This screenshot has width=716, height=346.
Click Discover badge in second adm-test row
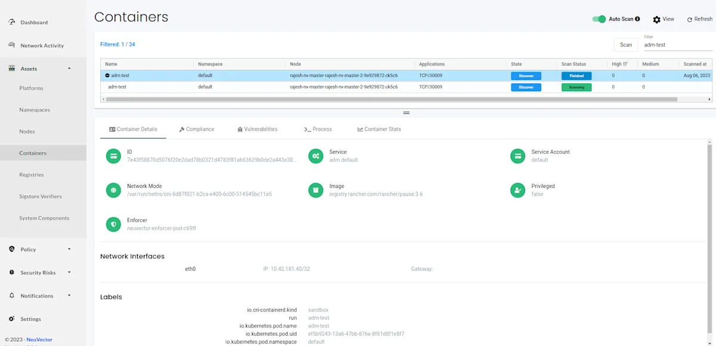point(526,87)
